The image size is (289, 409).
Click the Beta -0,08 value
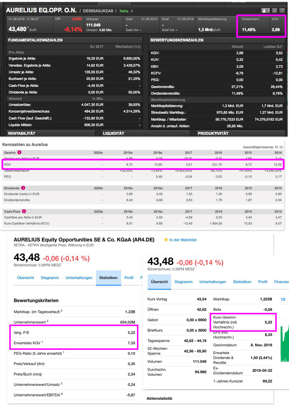[268, 310]
